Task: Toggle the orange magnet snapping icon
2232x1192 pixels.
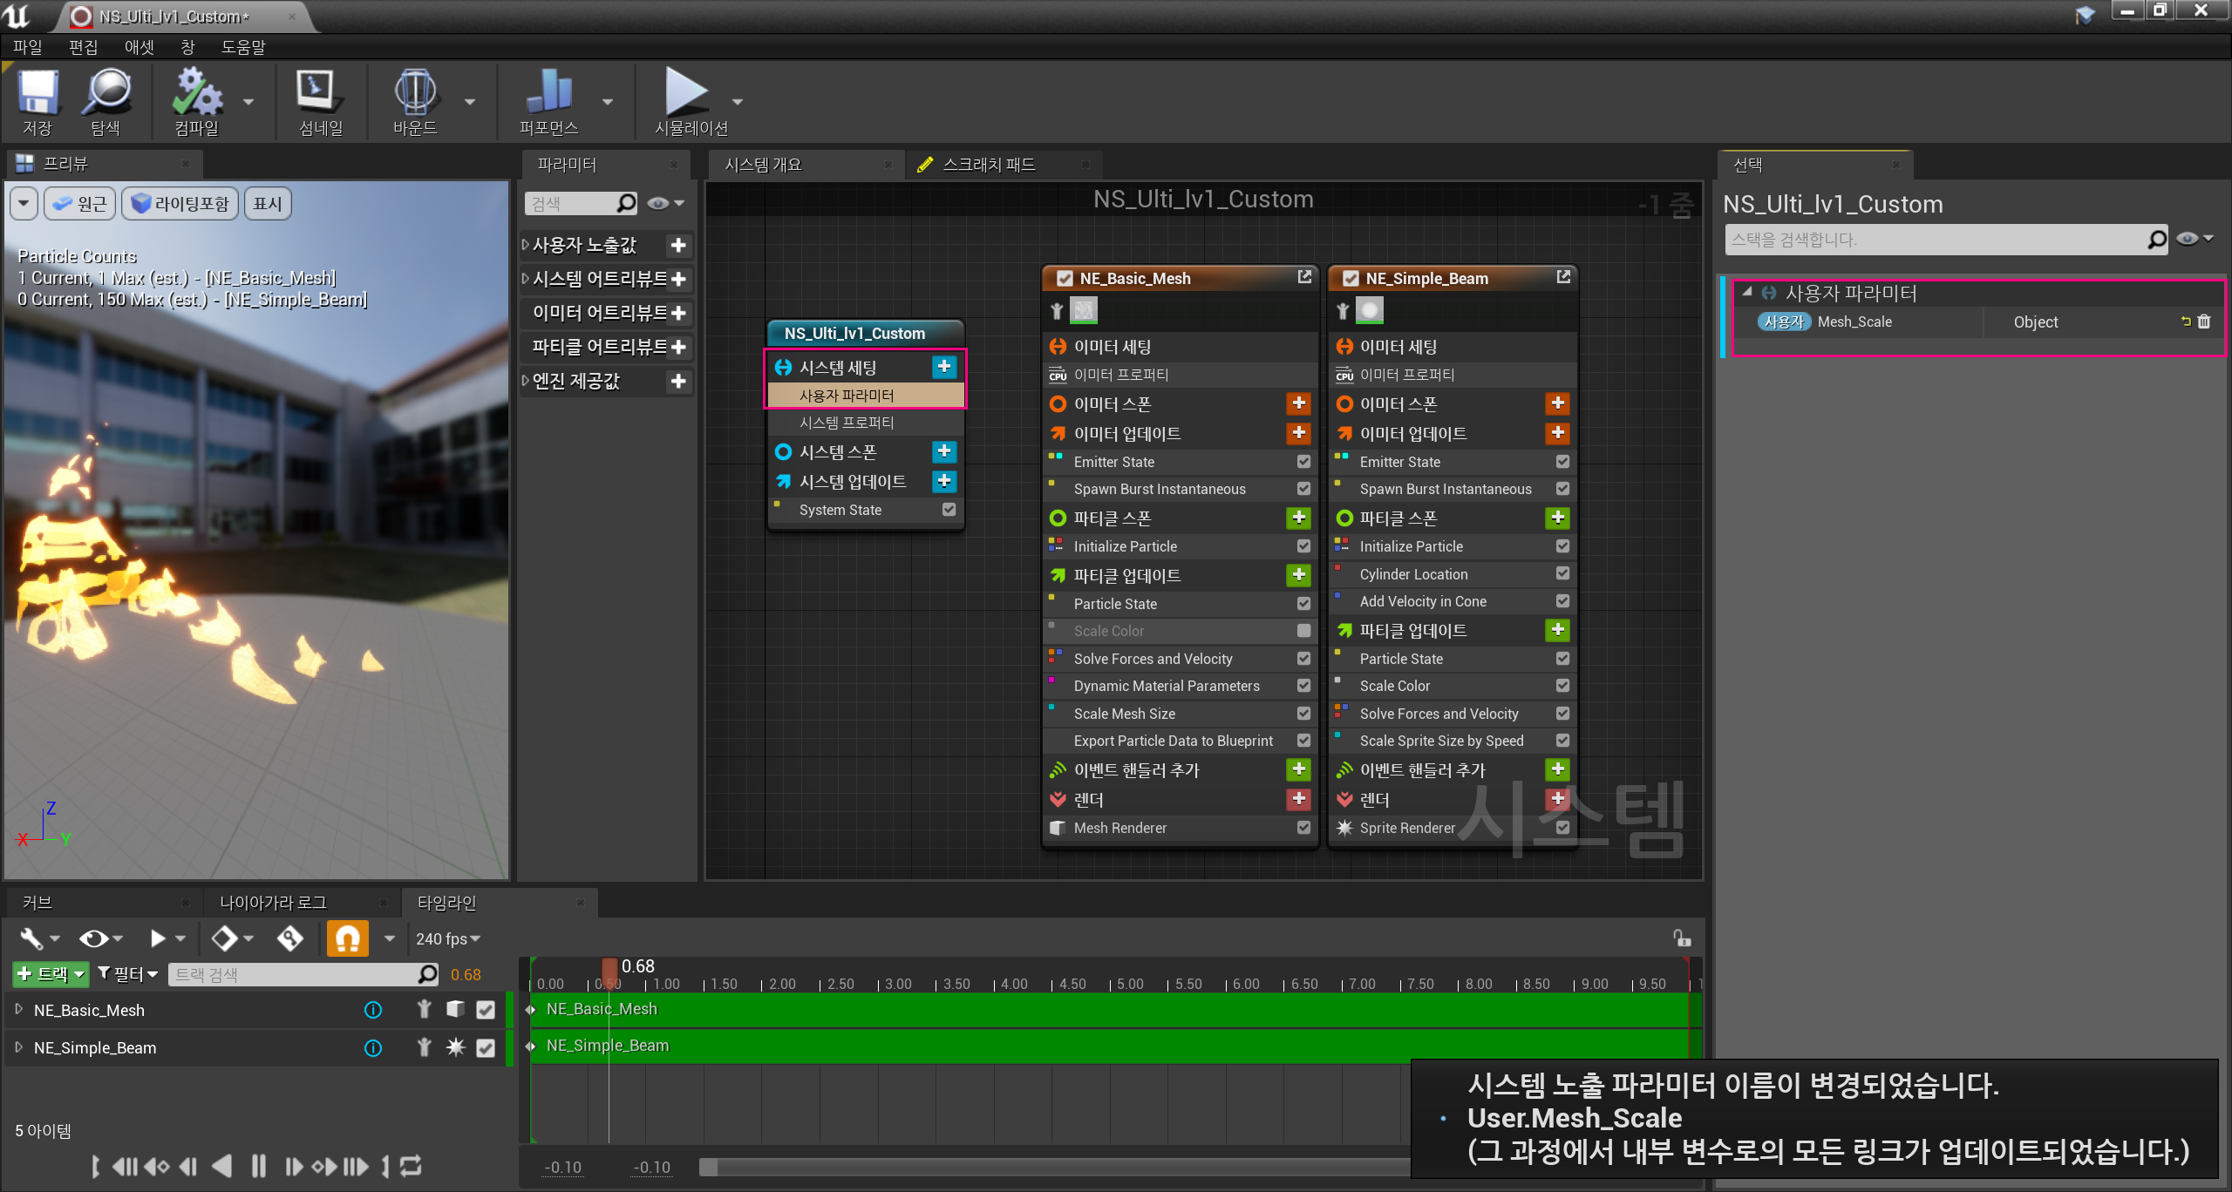Action: pos(347,938)
